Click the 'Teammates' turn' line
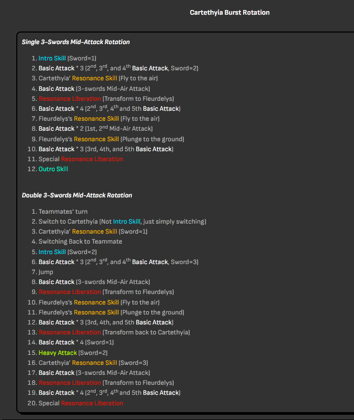Viewport: 354px width, 420px height. tap(63, 212)
